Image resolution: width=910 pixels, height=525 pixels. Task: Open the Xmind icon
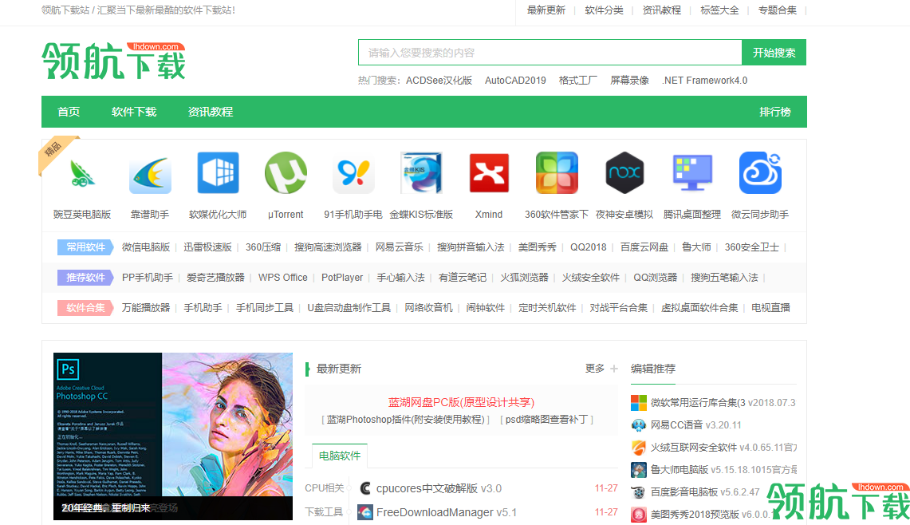pyautogui.click(x=489, y=173)
